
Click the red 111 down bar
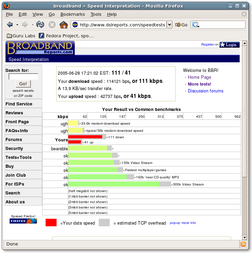85,137
